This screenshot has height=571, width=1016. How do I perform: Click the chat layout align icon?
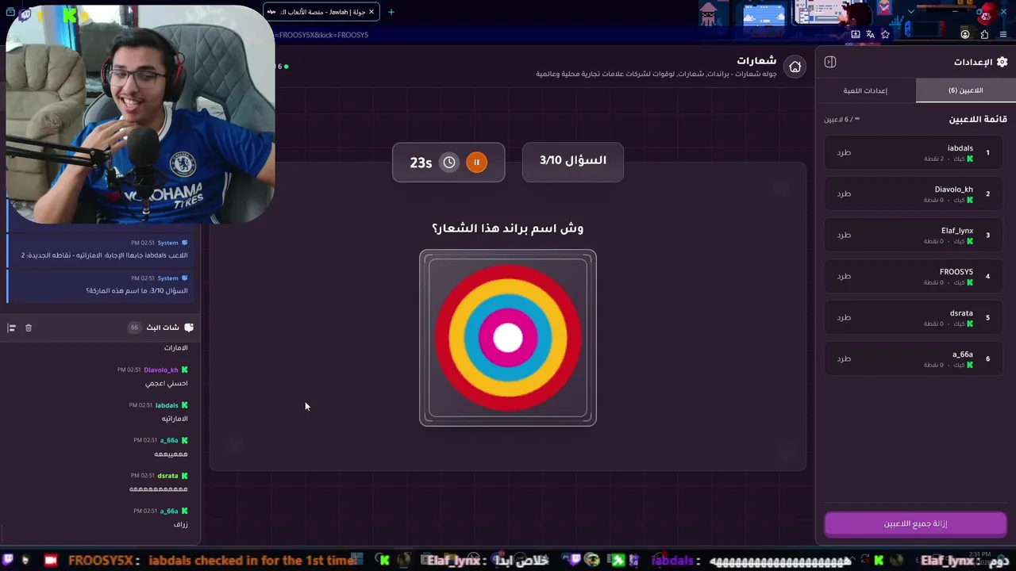tap(12, 328)
